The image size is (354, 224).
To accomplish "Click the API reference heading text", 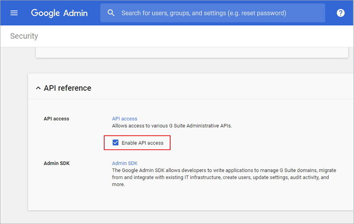I will (x=68, y=88).
